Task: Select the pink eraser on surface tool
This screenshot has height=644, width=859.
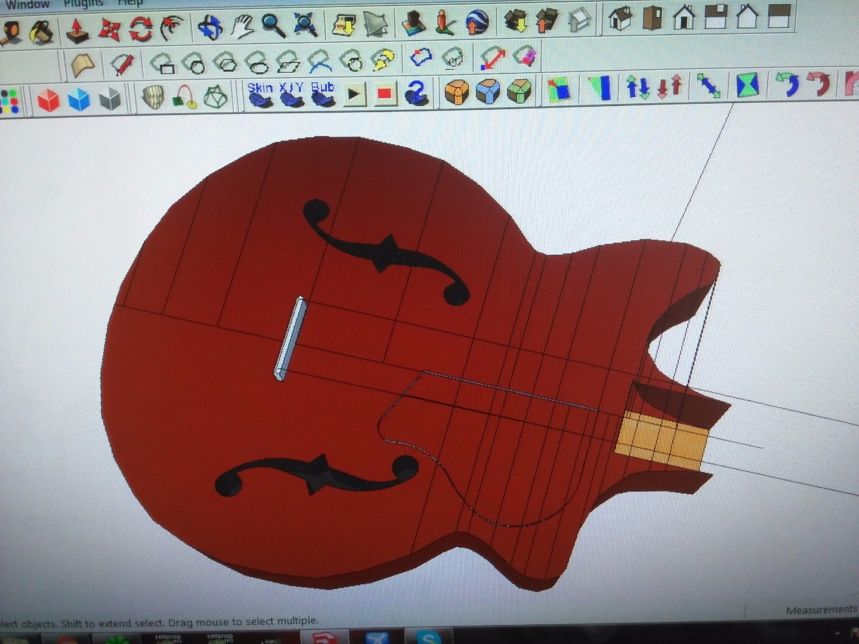Action: pyautogui.click(x=524, y=56)
